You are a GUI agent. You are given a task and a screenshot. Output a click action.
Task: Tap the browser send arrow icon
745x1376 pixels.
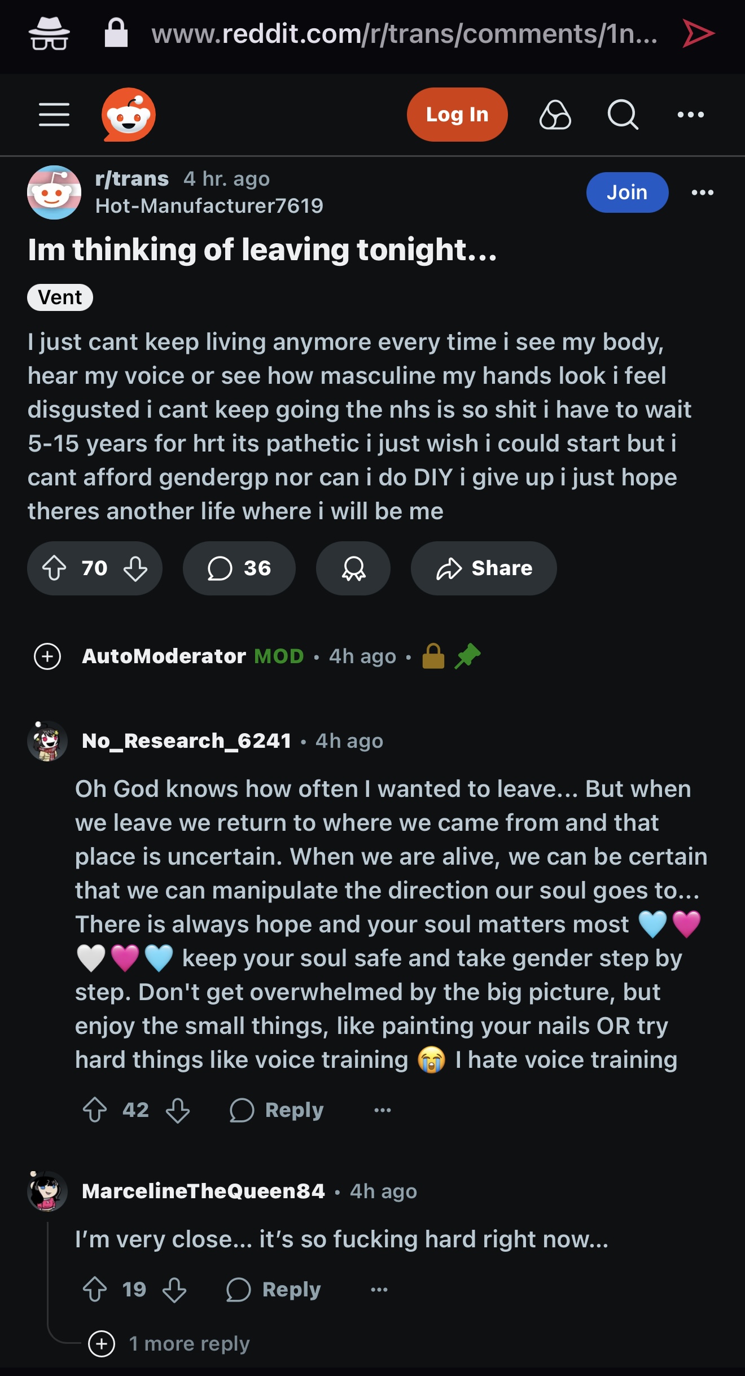click(698, 34)
